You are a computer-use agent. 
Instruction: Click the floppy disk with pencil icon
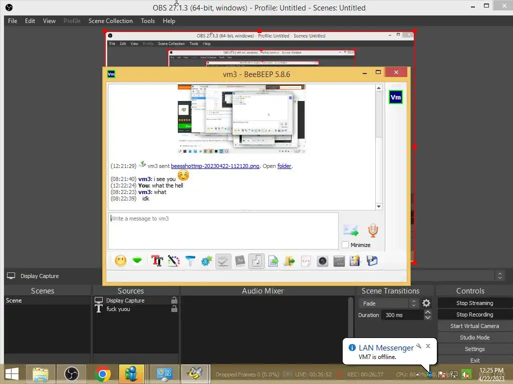pos(355,261)
